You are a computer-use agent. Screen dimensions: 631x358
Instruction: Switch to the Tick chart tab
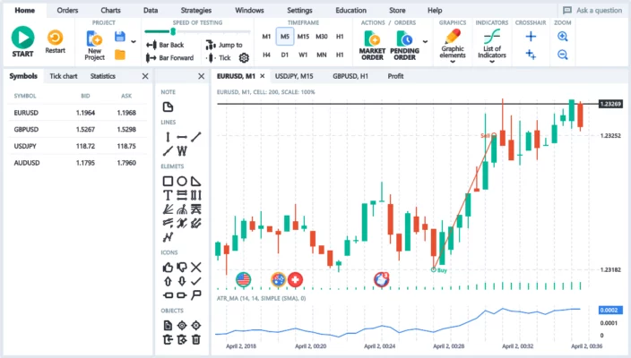64,76
